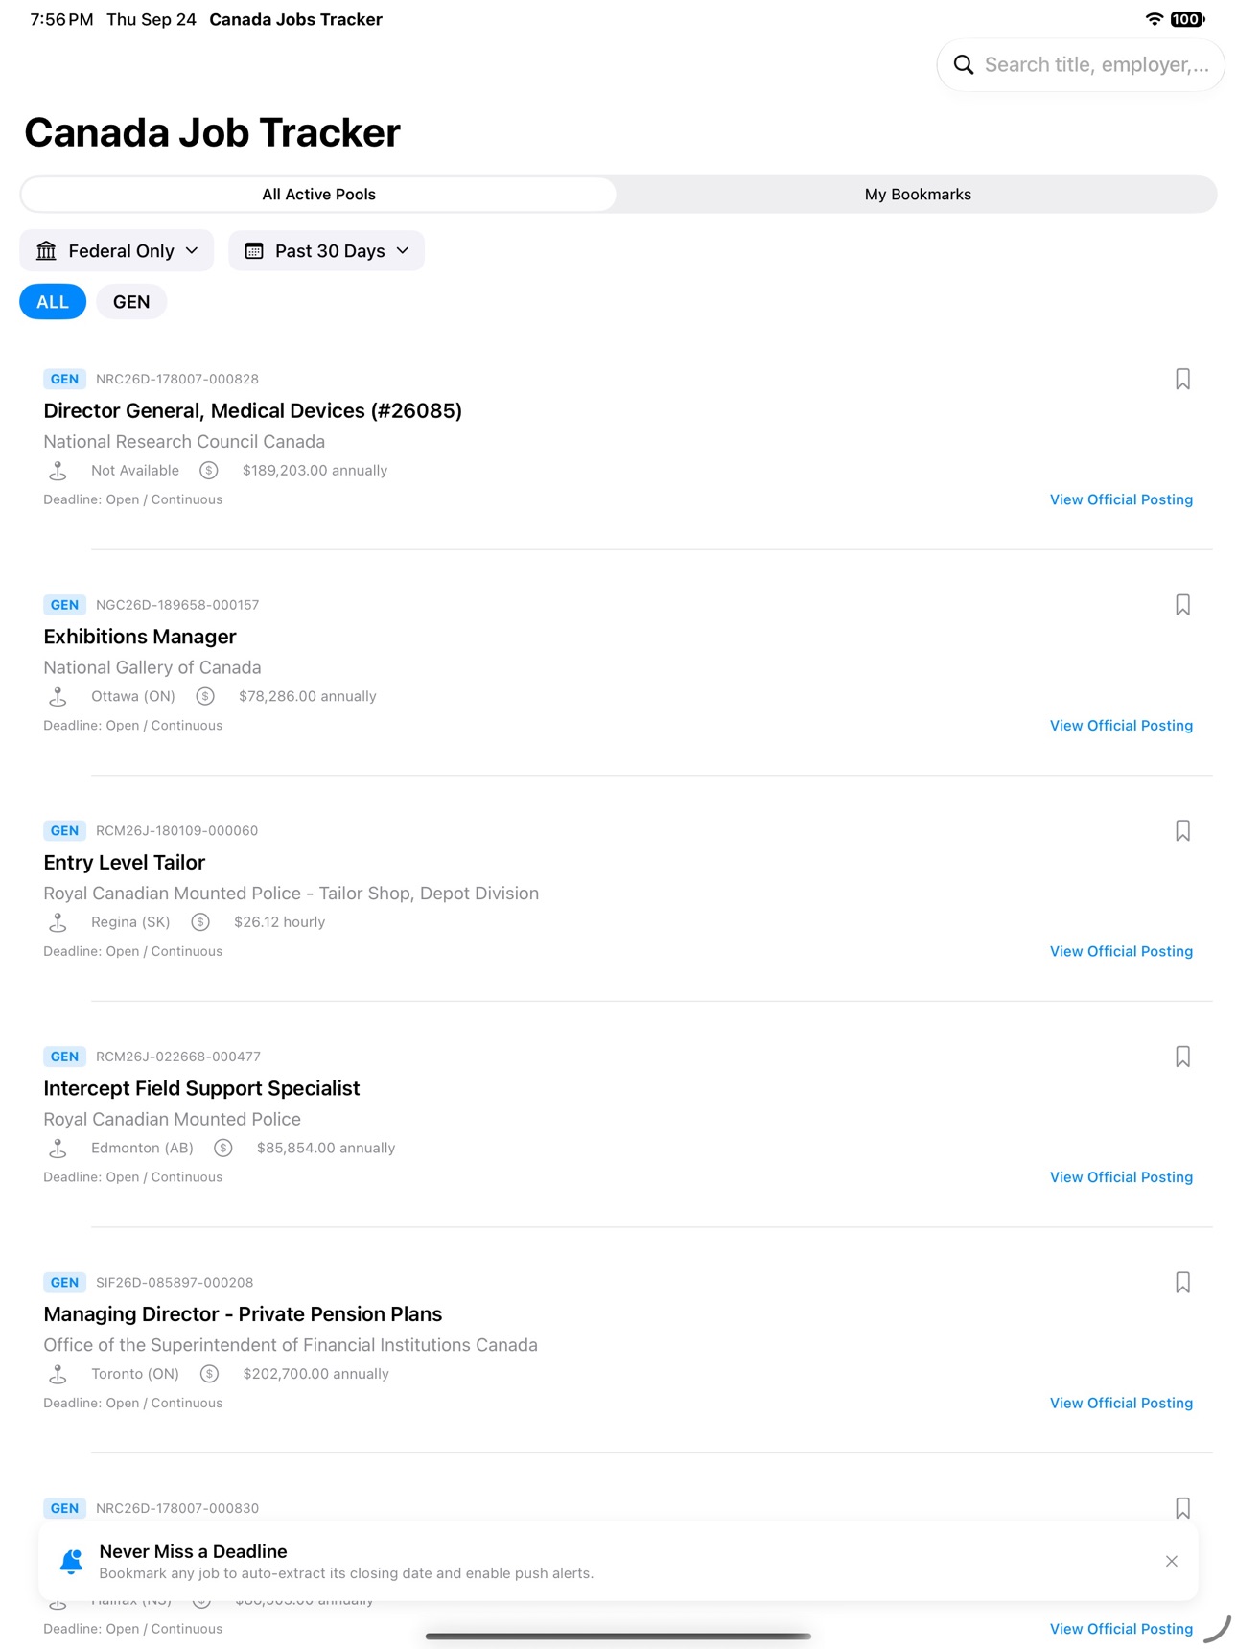Click salary icon beside $189,203.00 annually
Image resolution: width=1237 pixels, height=1649 pixels.
pos(209,471)
